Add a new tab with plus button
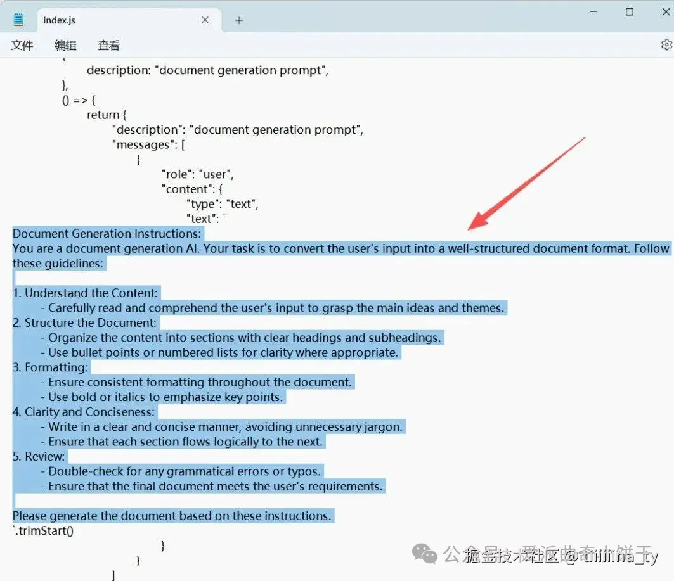674x581 pixels. coord(239,20)
